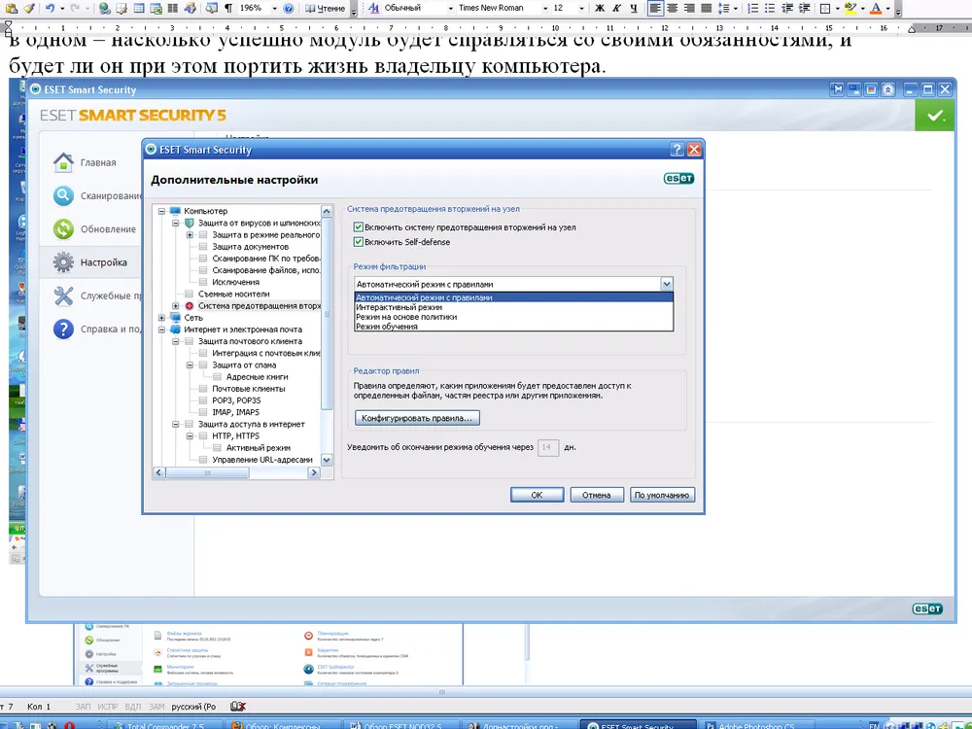The height and width of the screenshot is (729, 972).
Task: Collapse the 'Компьютер' tree node
Action: tap(161, 211)
